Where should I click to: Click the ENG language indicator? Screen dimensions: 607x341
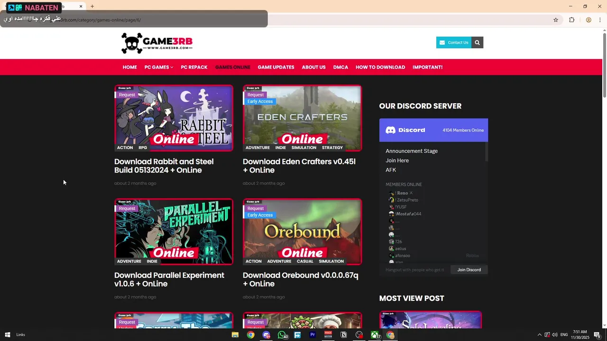pyautogui.click(x=564, y=335)
